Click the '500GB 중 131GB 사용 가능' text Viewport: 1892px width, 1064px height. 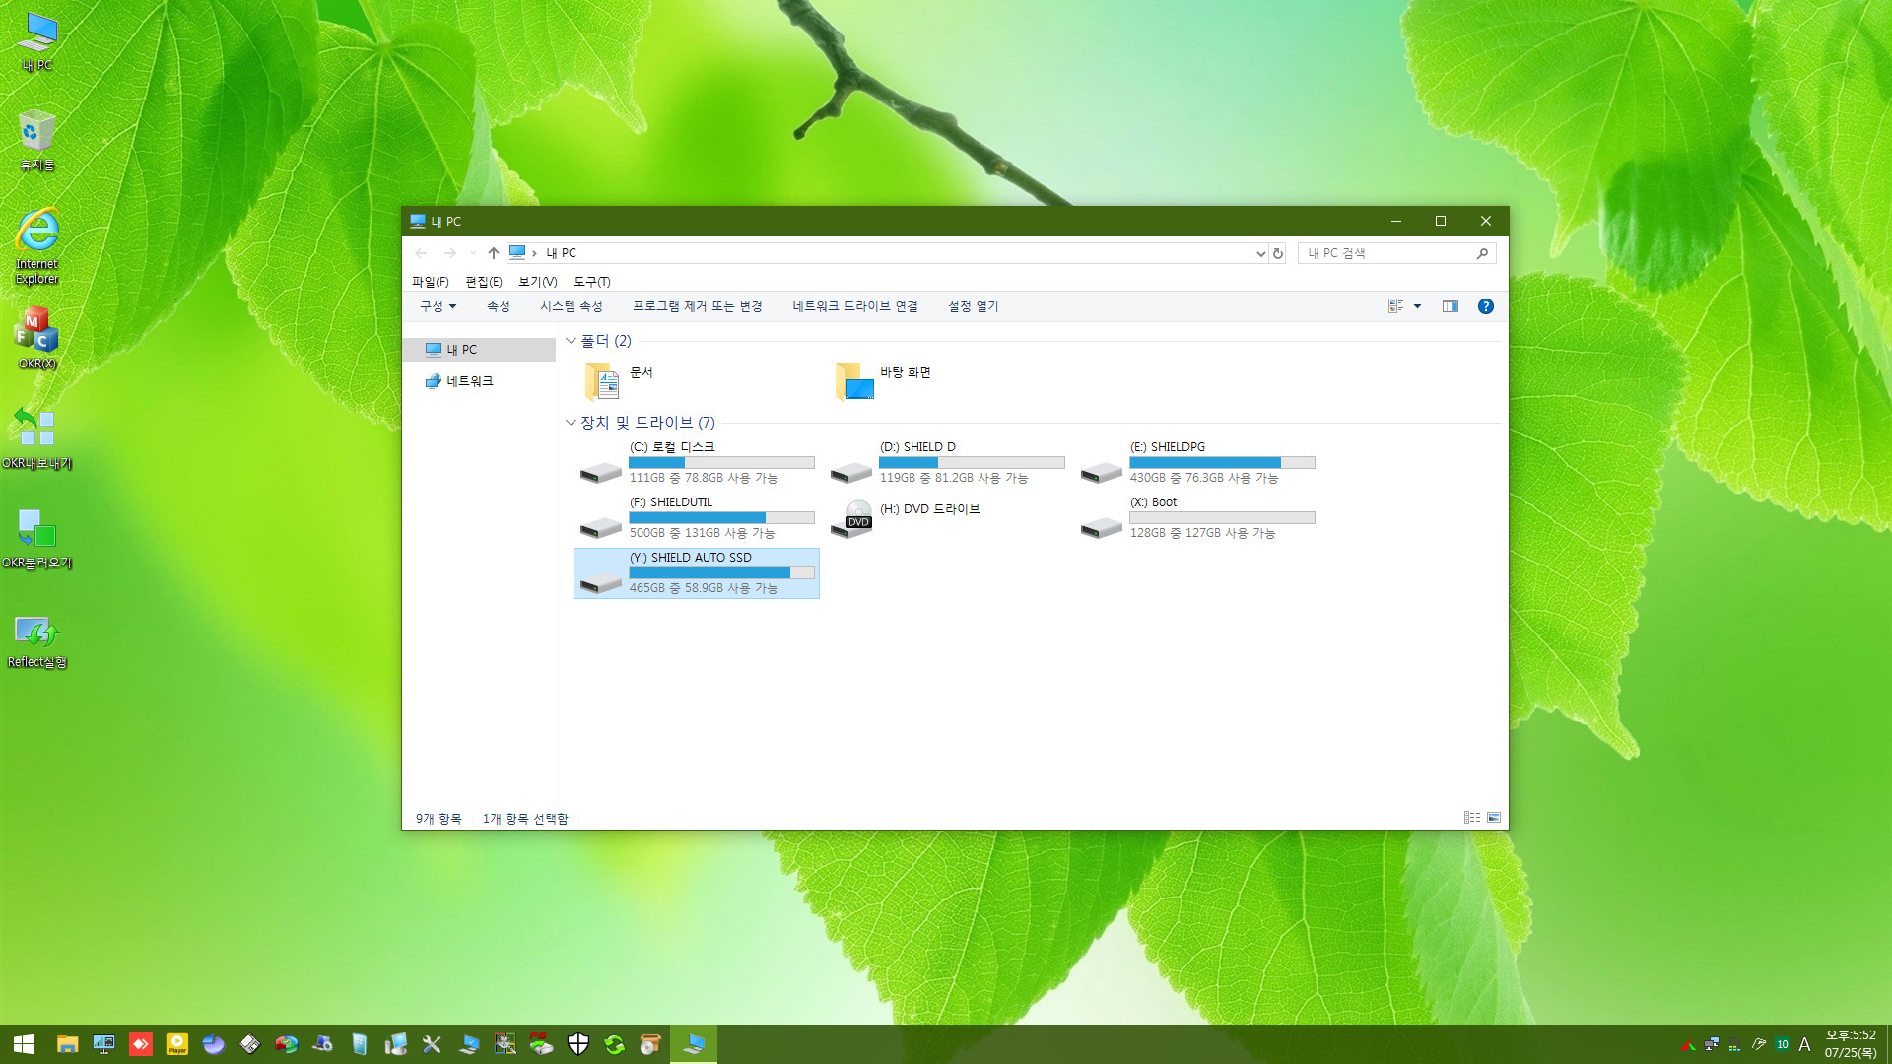click(x=703, y=533)
